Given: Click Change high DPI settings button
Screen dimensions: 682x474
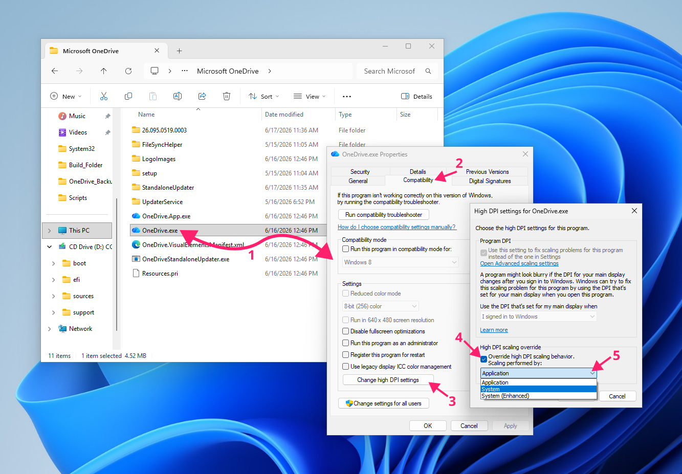Looking at the screenshot, I should 388,380.
